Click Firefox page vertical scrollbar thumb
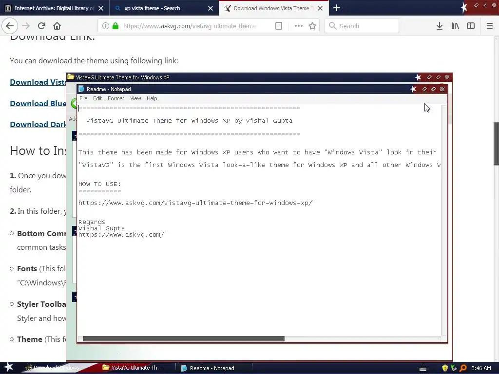The width and height of the screenshot is (499, 374). [496, 143]
